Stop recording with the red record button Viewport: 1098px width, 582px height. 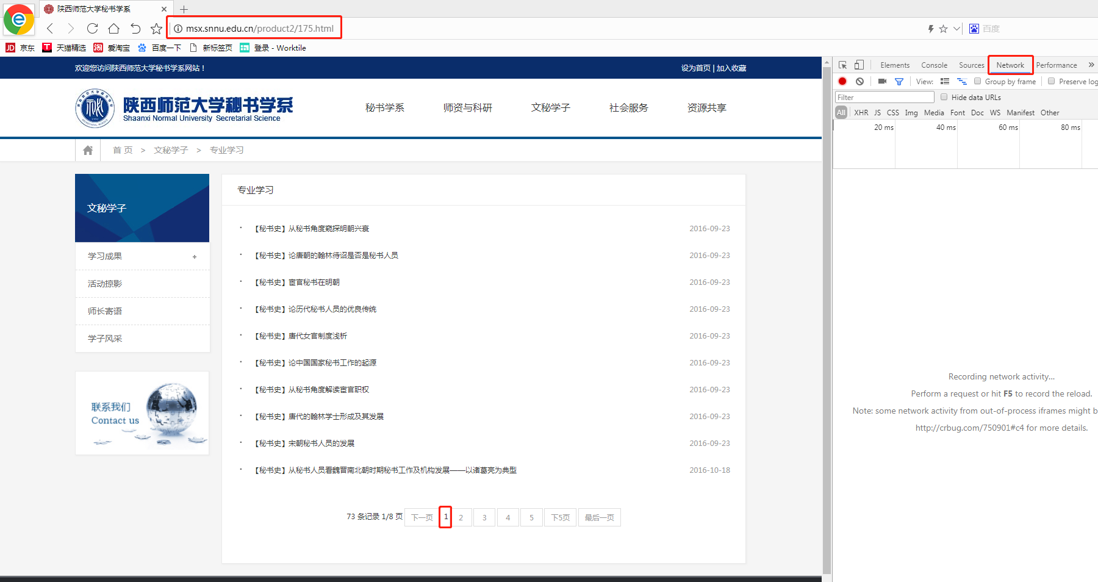point(842,81)
